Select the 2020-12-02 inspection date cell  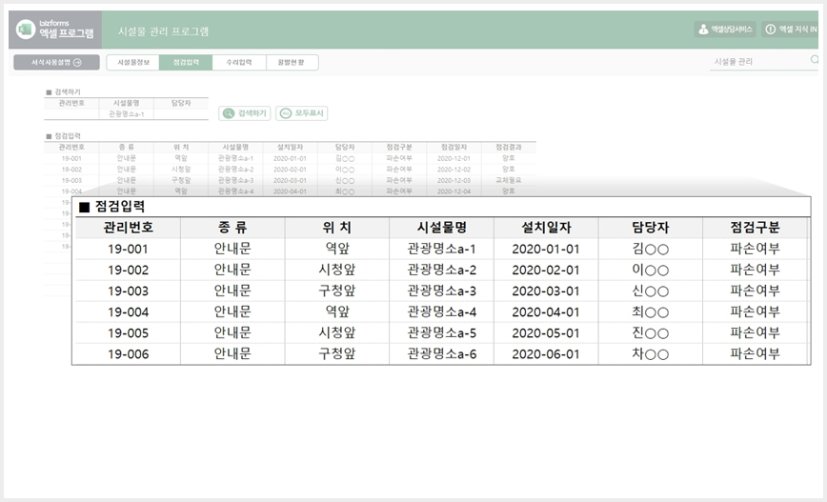click(x=454, y=170)
